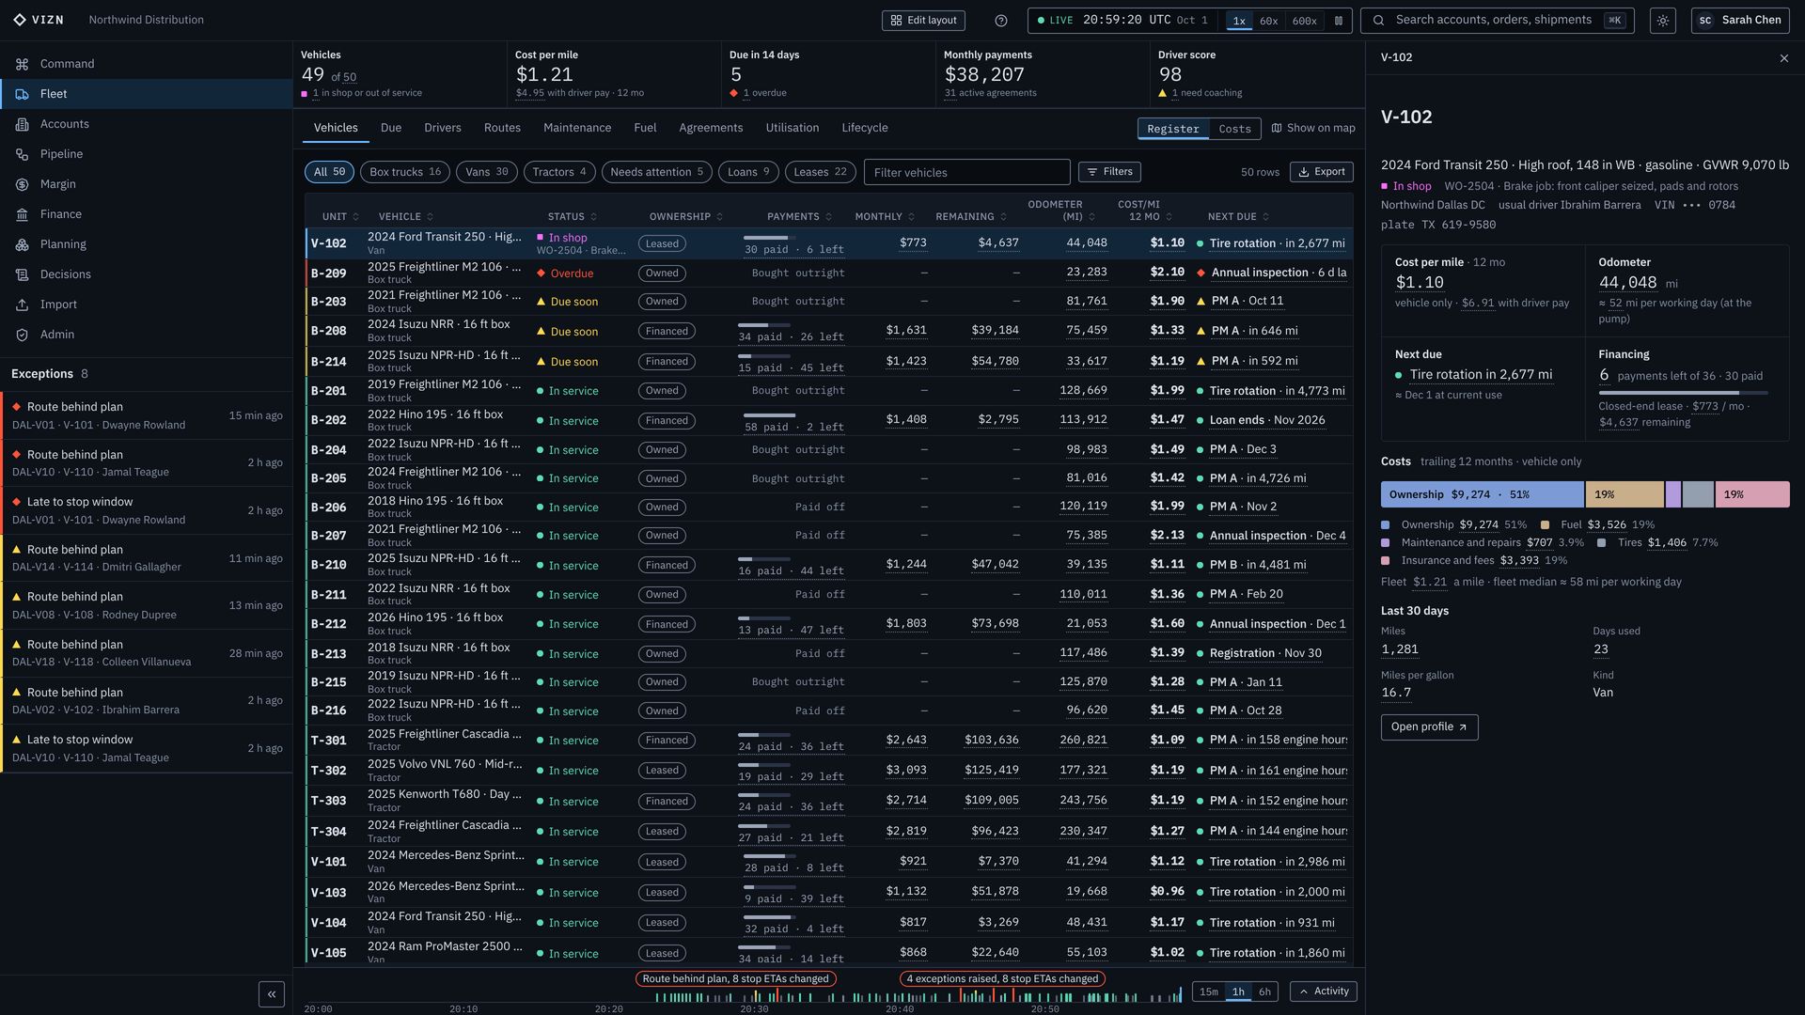Select the Accounts building icon
The height and width of the screenshot is (1015, 1805).
[22, 124]
